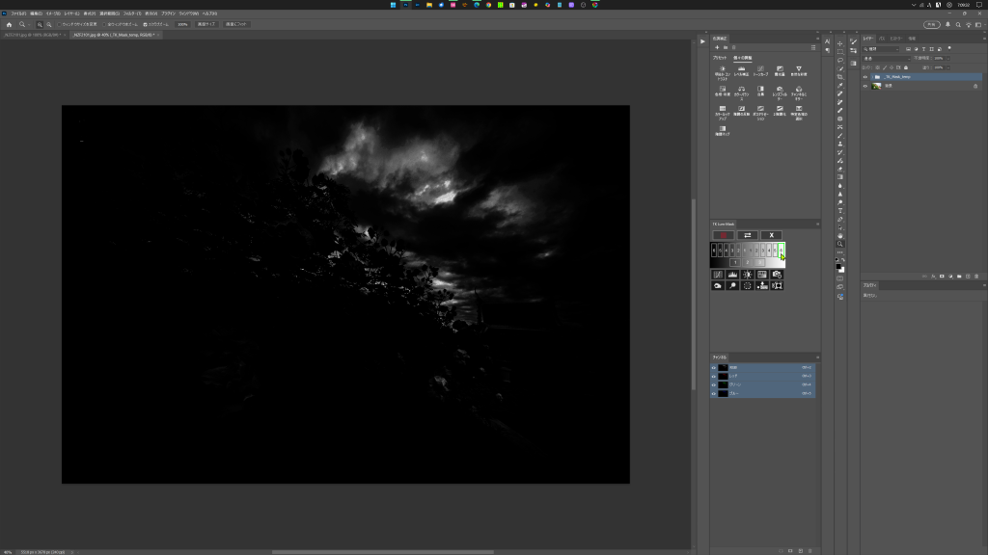Viewport: 988px width, 555px height.
Task: Hide the _TK_Mask_temp layer visibility eye
Action: [x=865, y=76]
